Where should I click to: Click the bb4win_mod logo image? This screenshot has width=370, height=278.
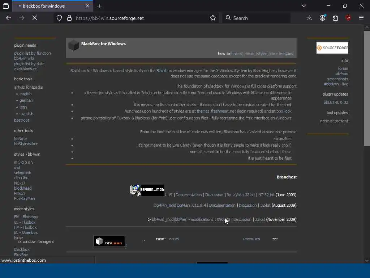tap(147, 190)
